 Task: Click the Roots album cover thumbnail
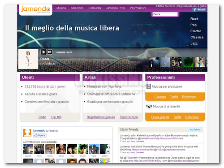click(28, 59)
